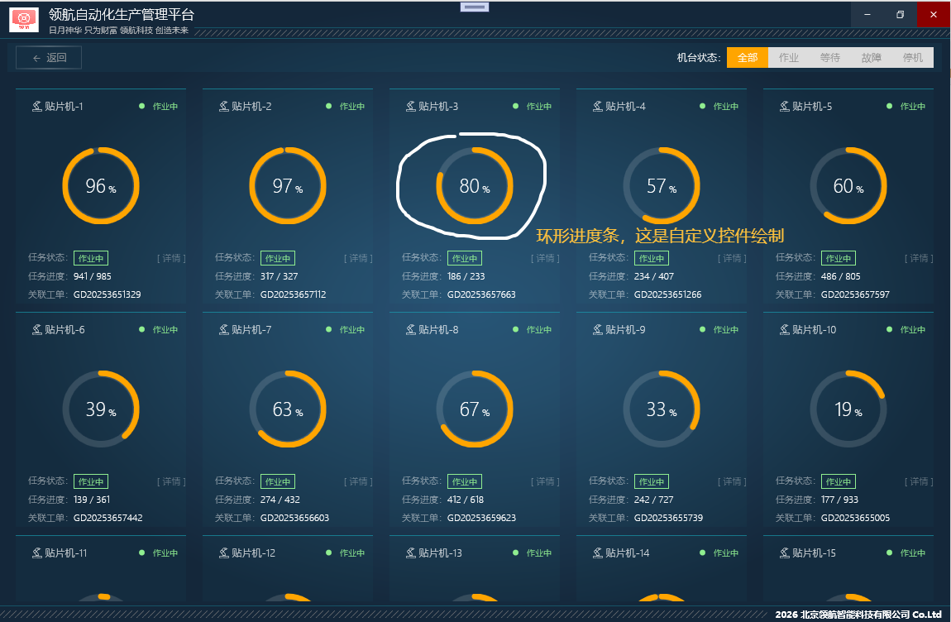Open 详情 link on 贴片机-6 card

172,482
